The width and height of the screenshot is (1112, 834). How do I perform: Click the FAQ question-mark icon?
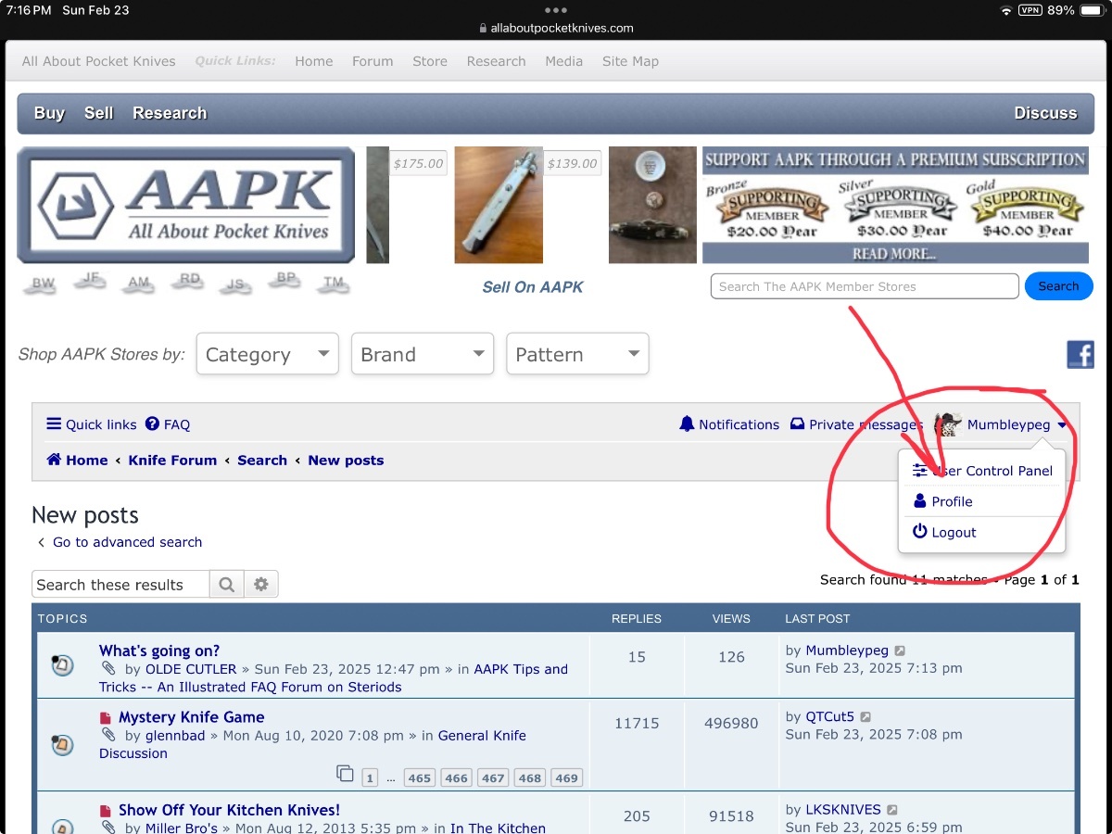click(152, 424)
